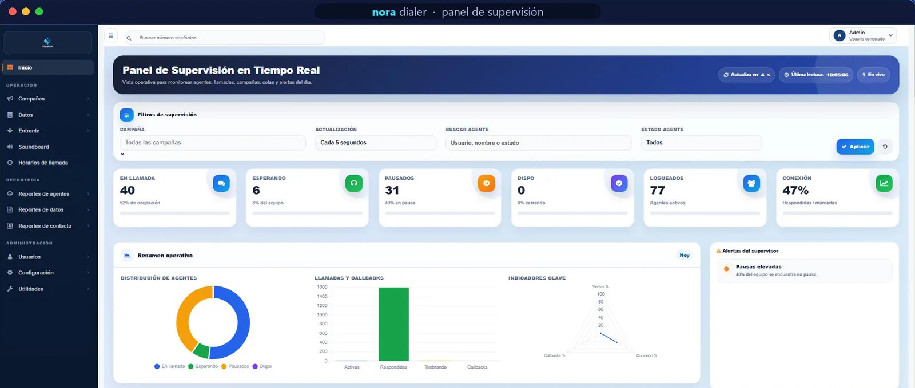915x388 pixels.
Task: Open the Actualización interval dropdown
Action: tap(376, 143)
